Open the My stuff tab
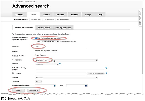This screenshot has width=145, height=101. [x=75, y=15]
